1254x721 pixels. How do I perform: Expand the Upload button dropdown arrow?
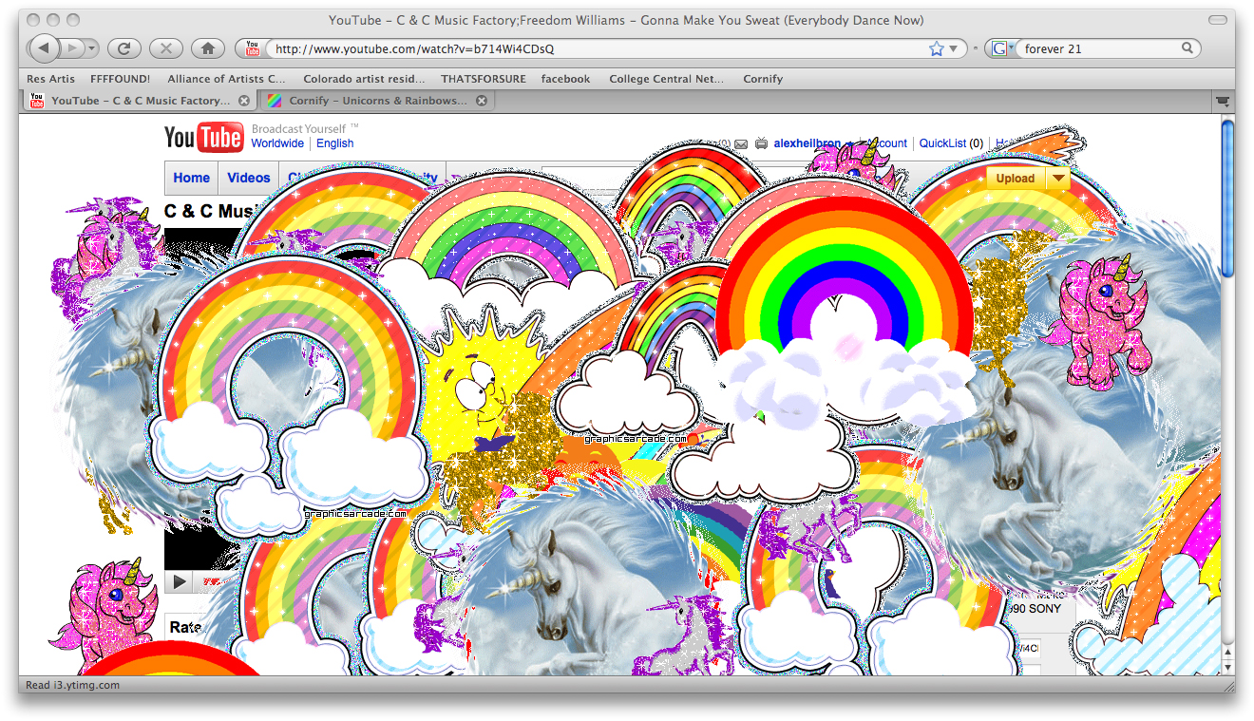[x=1057, y=178]
